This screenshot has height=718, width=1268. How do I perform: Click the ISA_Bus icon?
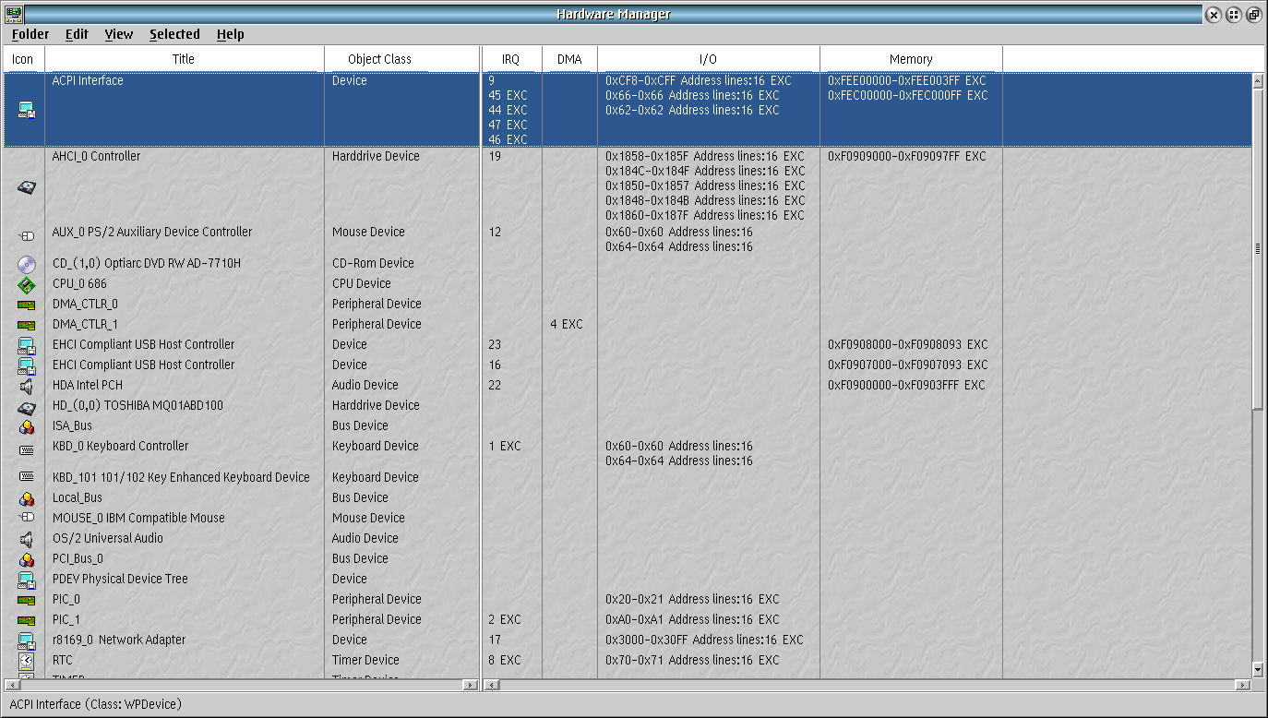[26, 426]
